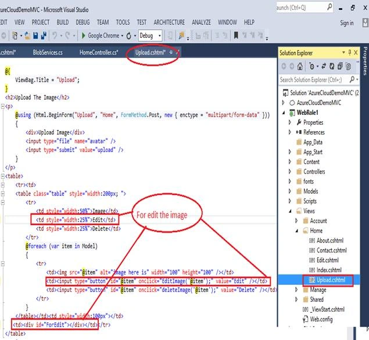Select Edit.cshtml in Solution Explorer
Viewport: 369px width, 340px height.
click(327, 260)
